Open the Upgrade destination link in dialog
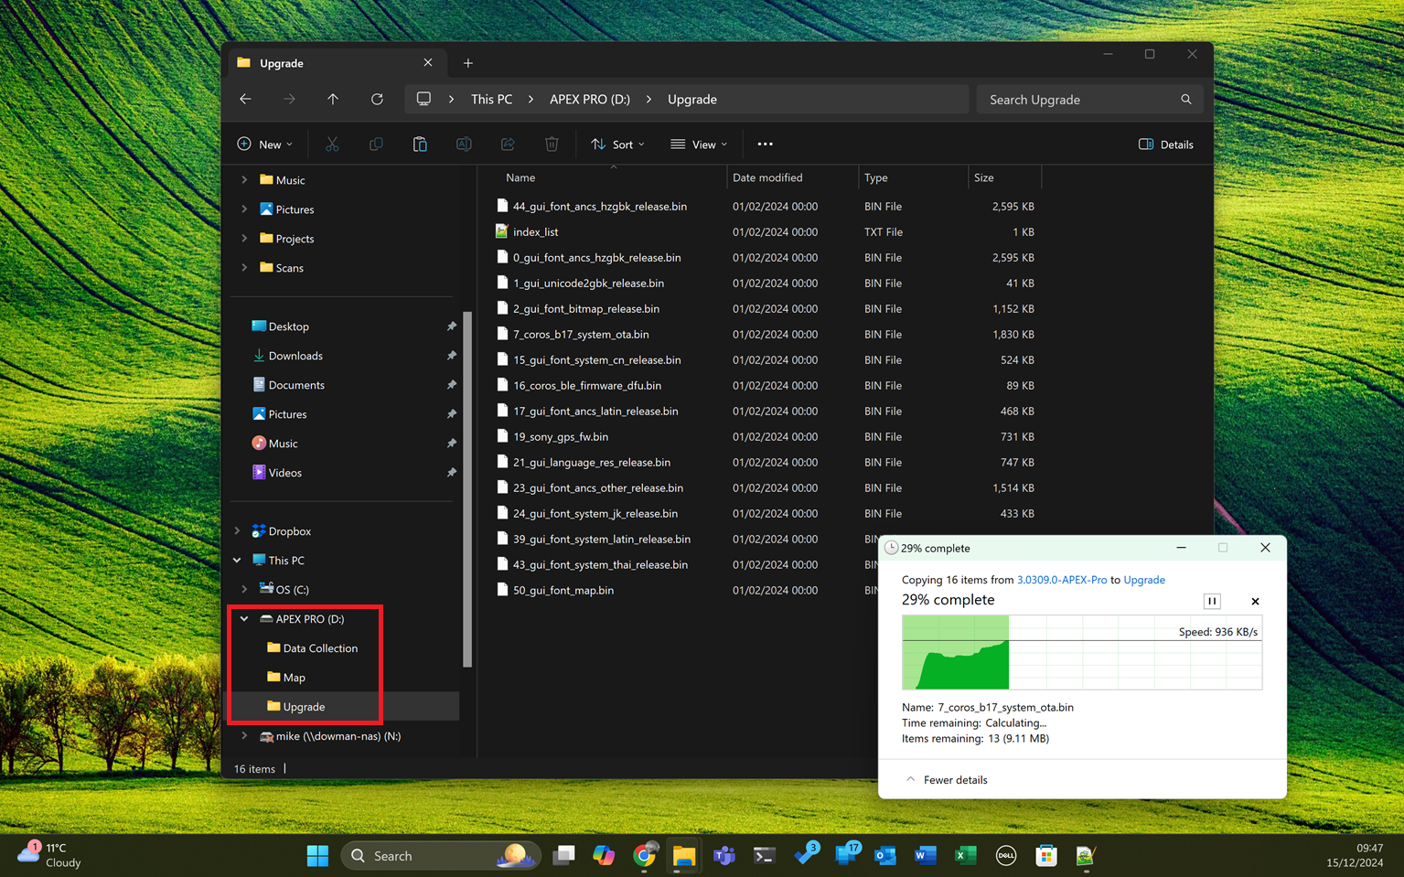This screenshot has width=1404, height=877. click(x=1144, y=580)
